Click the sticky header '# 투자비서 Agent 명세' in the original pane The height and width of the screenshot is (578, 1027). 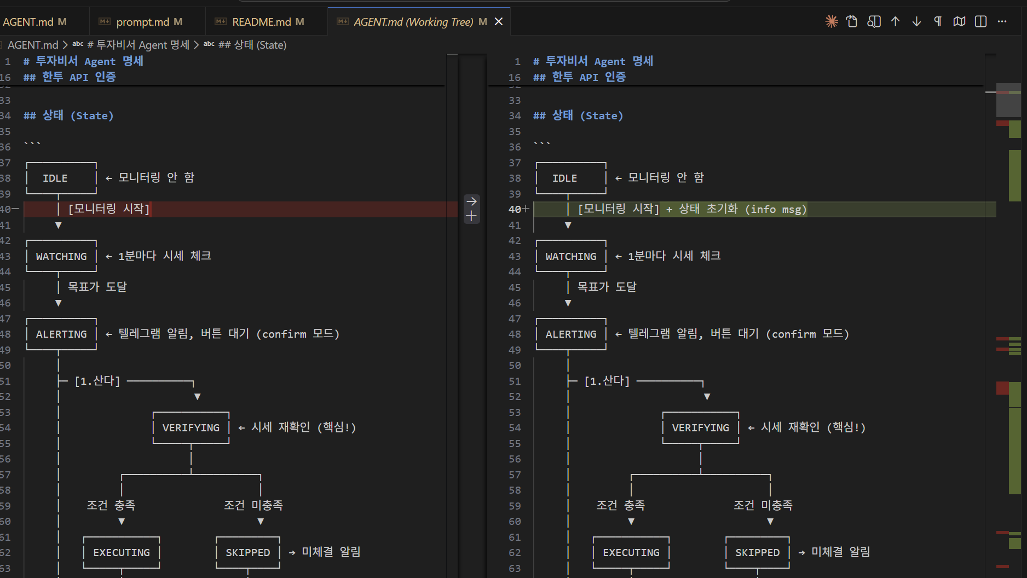[83, 61]
